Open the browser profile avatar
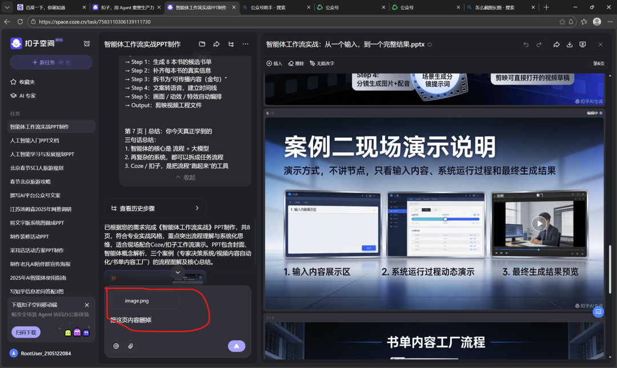 tap(597, 22)
